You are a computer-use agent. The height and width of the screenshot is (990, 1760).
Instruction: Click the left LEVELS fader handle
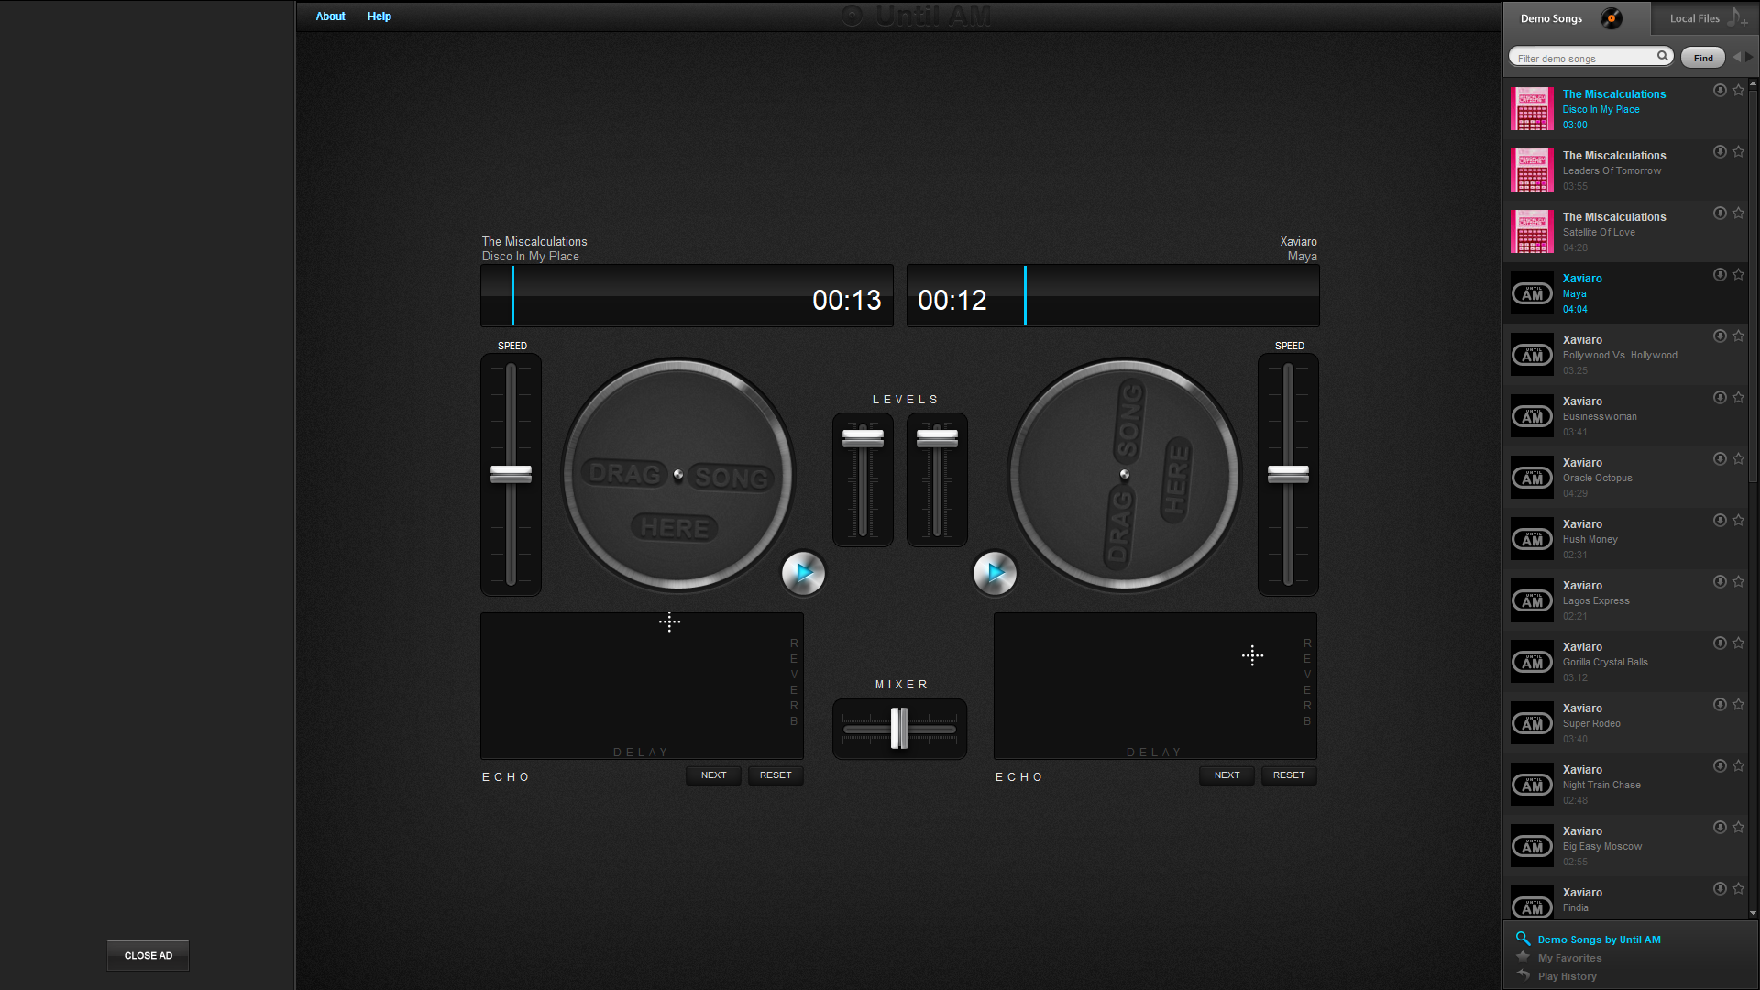click(863, 438)
